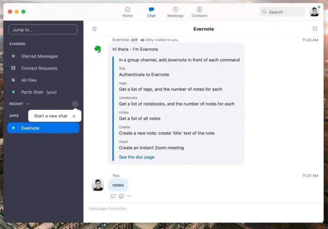Screen dimensions: 328x229
Task: Open the Meetings tab
Action: pyautogui.click(x=175, y=12)
